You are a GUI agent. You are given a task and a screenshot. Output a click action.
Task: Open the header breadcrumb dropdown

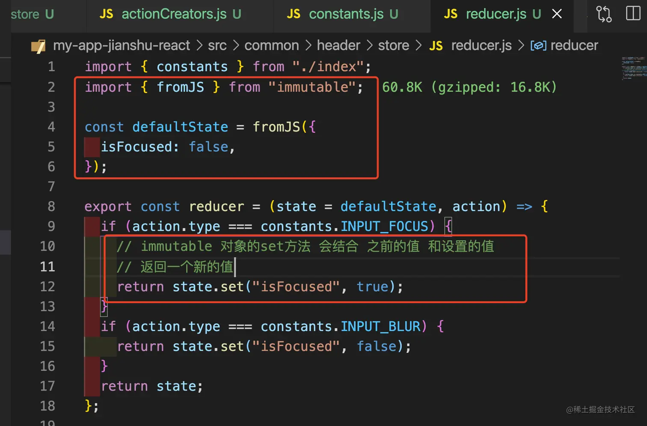[338, 45]
